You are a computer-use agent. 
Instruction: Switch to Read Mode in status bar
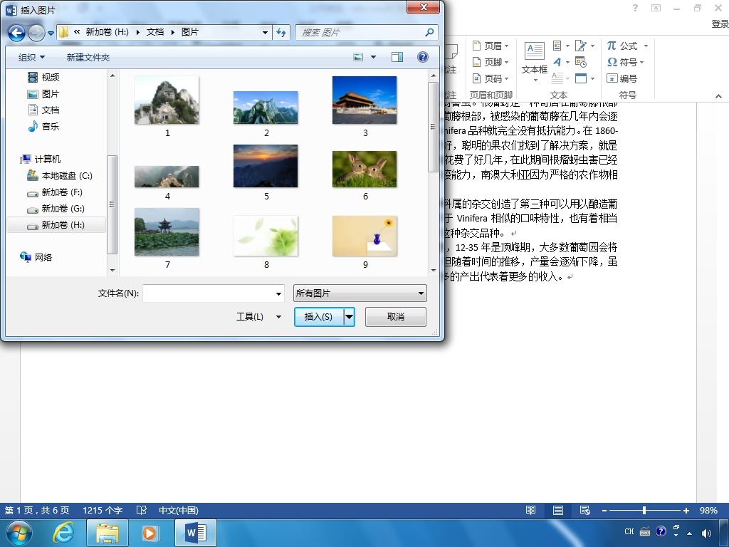click(x=530, y=510)
